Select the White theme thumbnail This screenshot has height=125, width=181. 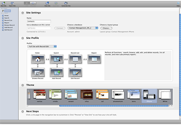coord(165,94)
